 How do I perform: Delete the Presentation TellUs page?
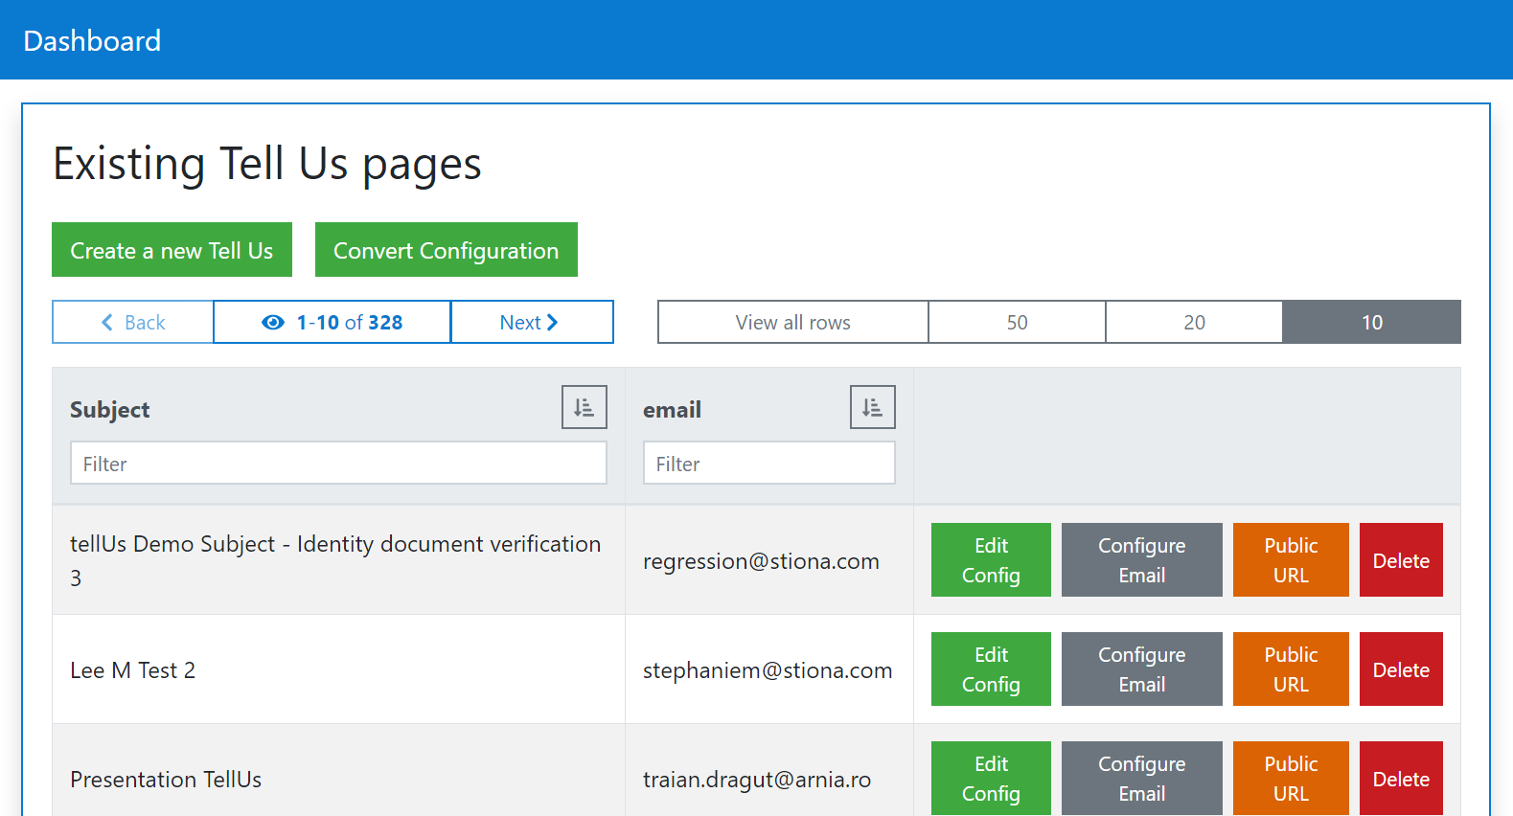click(1400, 778)
